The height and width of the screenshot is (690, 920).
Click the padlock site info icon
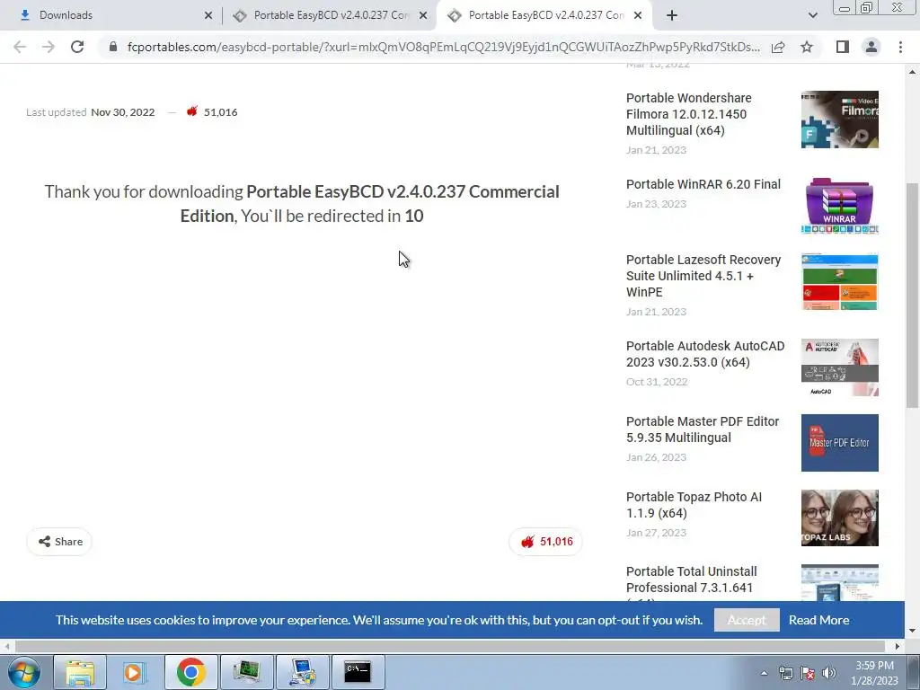pyautogui.click(x=113, y=47)
